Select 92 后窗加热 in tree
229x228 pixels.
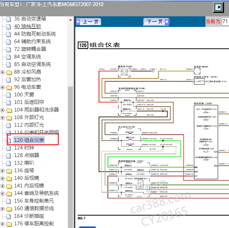[x=27, y=79]
